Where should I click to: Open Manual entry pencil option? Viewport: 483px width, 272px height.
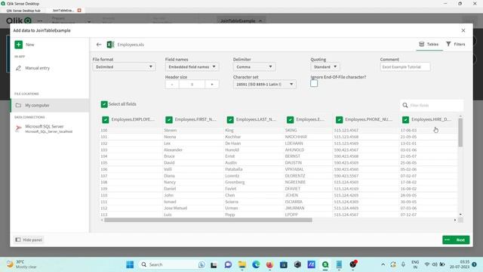pos(33,68)
